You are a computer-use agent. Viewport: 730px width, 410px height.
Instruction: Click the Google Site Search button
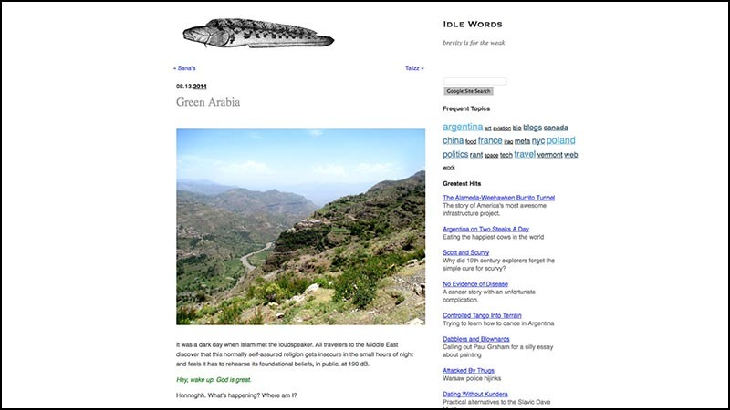pos(468,91)
